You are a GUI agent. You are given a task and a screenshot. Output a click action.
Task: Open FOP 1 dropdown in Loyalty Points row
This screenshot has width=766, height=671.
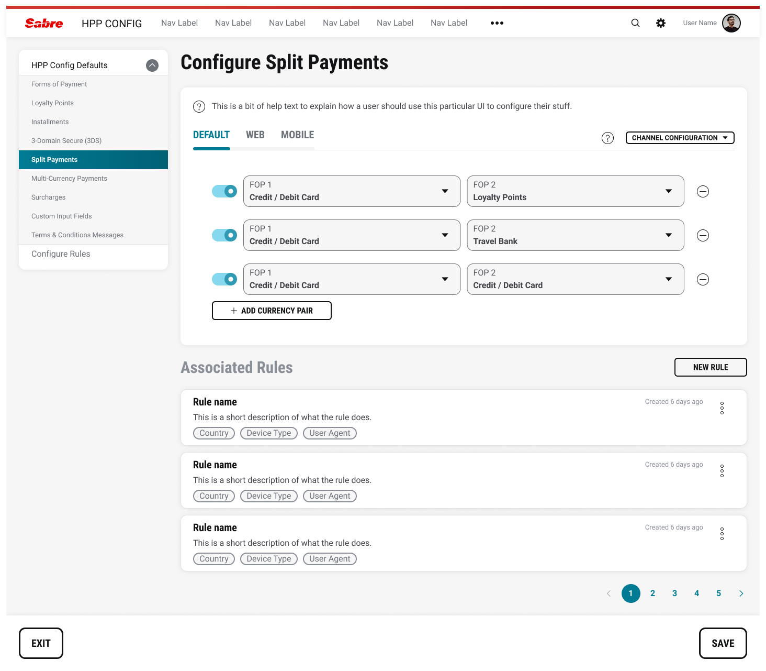click(352, 191)
